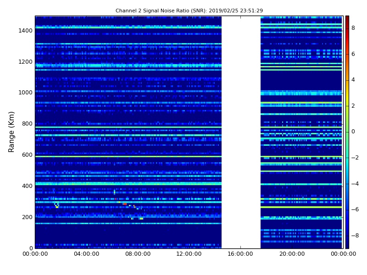This screenshot has height=275, width=367.
Task: Click the 04:00:00 time tick label
Action: [86, 254]
